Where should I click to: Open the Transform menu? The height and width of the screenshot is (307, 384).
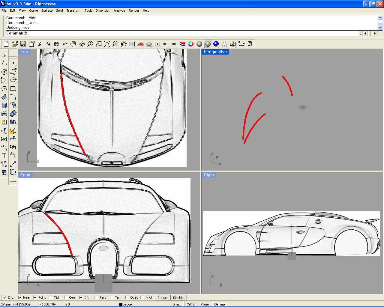tap(74, 10)
